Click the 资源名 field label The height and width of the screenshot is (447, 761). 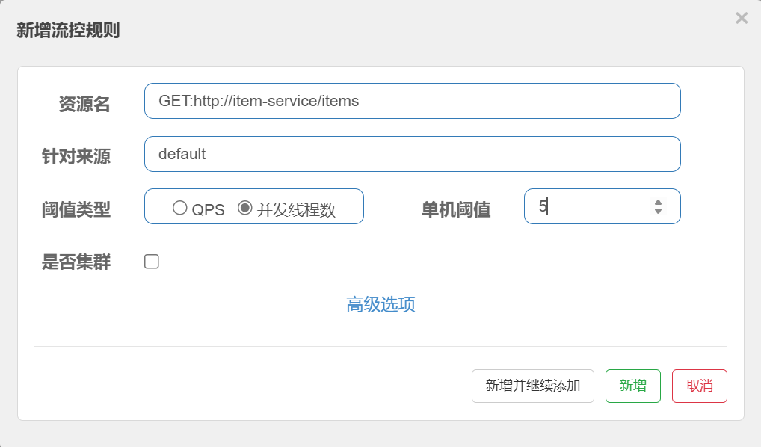pos(84,105)
